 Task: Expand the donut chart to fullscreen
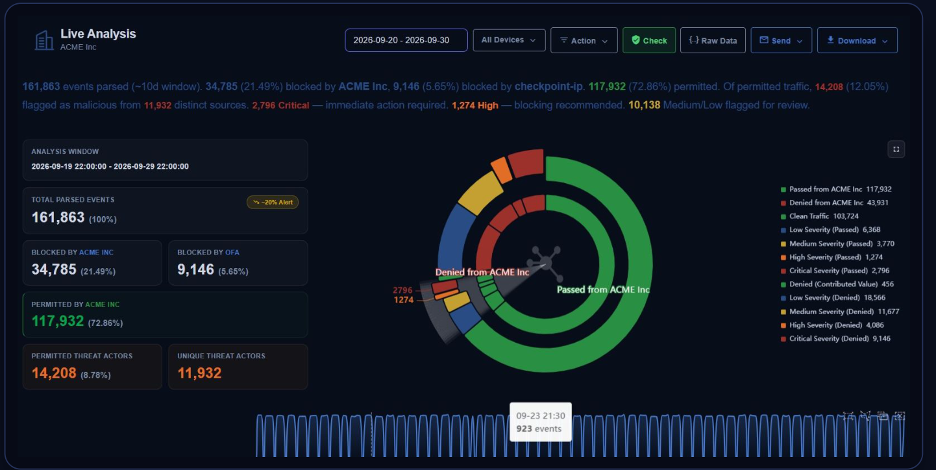(x=896, y=149)
